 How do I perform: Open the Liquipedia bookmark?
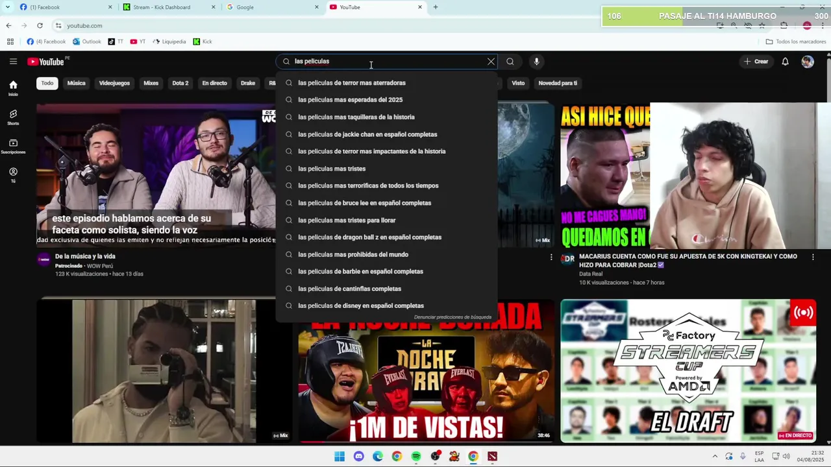(169, 42)
